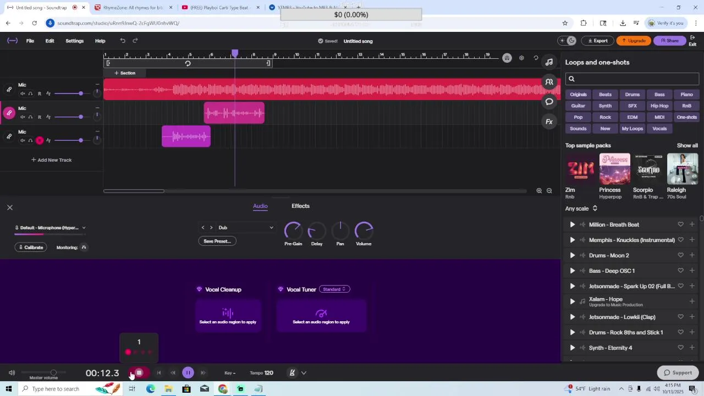
Task: Click the redo arrow in top bar
Action: point(135,41)
